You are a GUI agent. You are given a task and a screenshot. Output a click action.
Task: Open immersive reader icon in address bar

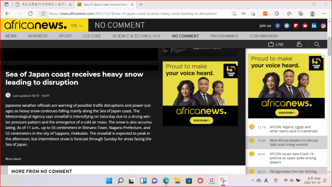(234, 13)
